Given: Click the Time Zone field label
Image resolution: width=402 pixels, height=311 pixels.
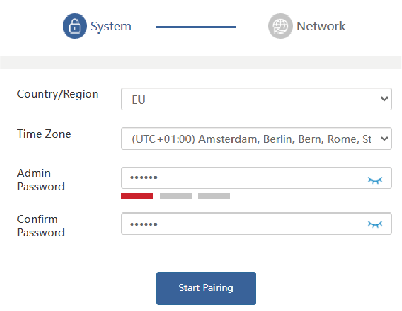Looking at the screenshot, I should pyautogui.click(x=44, y=134).
